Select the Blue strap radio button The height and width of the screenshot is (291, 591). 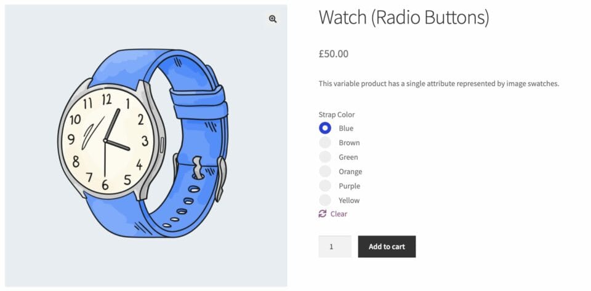tap(325, 128)
